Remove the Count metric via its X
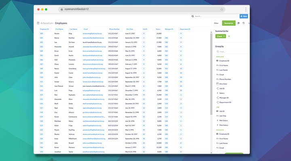This screenshot has width=291, height=161. [224, 36]
